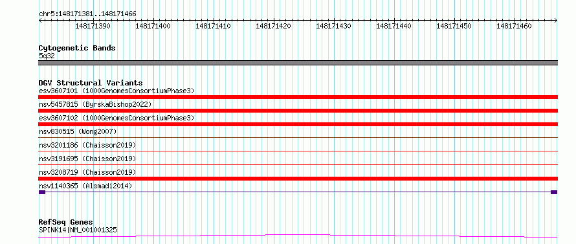Click the thick red bar for nsv3208719
Viewport: 576px width, 244px height.
coord(298,179)
